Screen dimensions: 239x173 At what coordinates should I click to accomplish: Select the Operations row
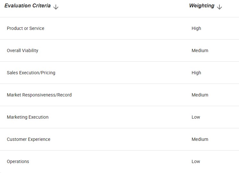[119, 161]
